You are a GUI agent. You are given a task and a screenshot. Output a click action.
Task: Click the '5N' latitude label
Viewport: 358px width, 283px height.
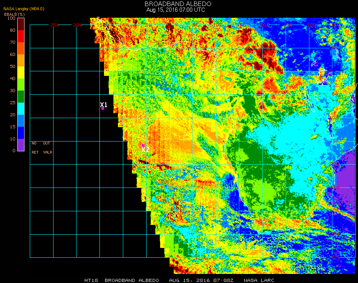335,48
